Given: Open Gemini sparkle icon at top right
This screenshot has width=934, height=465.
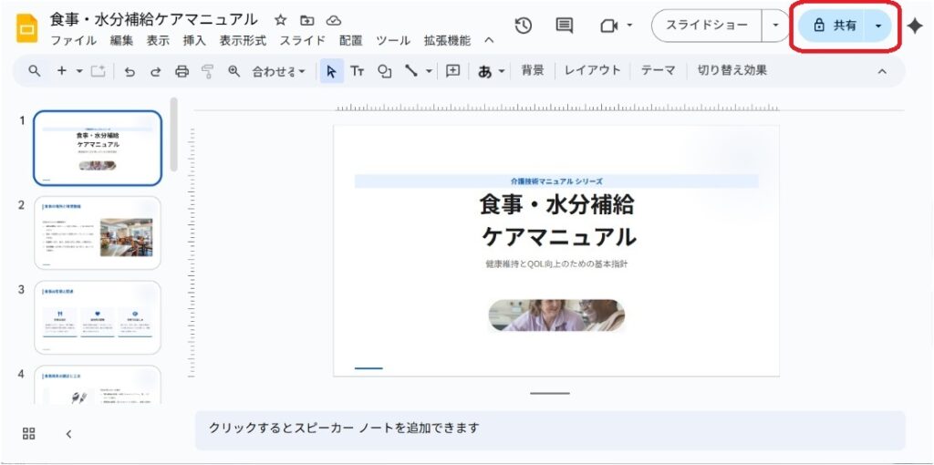Looking at the screenshot, I should (915, 26).
